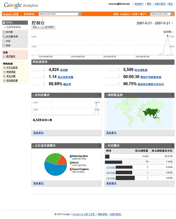Click the Analytics 设置 link in orange bar

click(x=11, y=14)
